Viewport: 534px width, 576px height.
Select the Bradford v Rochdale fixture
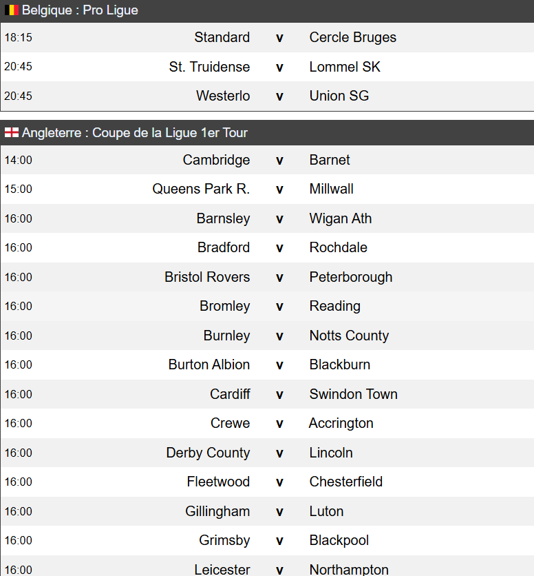pos(267,247)
